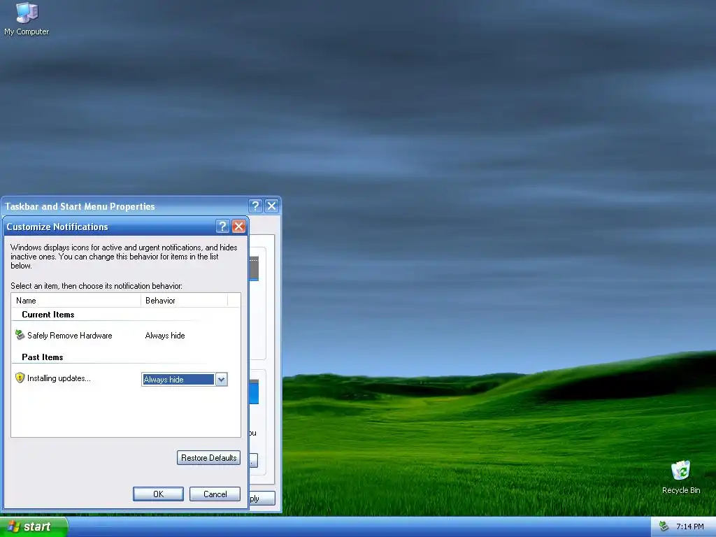Open the Always hide dropdown arrow
716x537 pixels.
221,380
